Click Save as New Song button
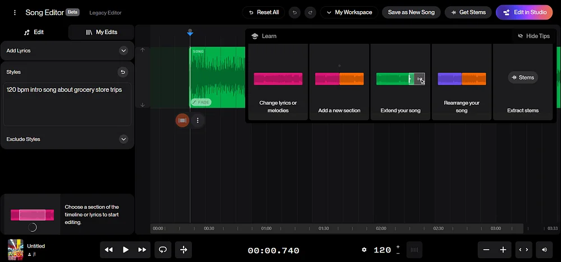The height and width of the screenshot is (262, 561). pyautogui.click(x=411, y=12)
